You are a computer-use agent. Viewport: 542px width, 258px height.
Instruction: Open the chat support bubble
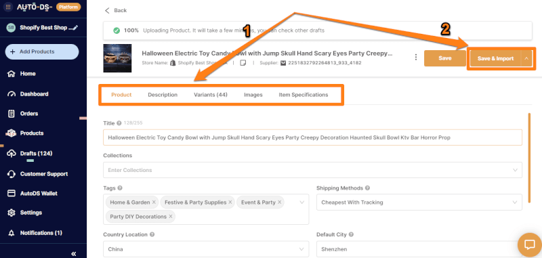530,244
